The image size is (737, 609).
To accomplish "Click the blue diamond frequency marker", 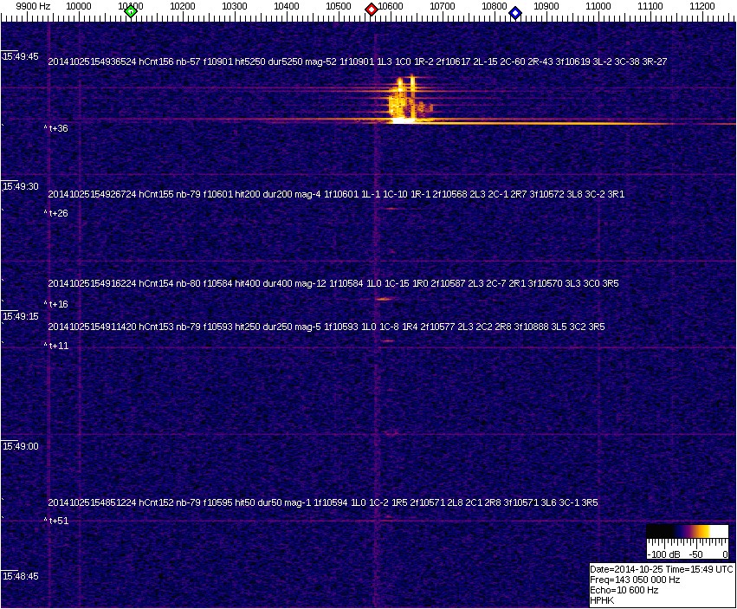I will click(515, 12).
